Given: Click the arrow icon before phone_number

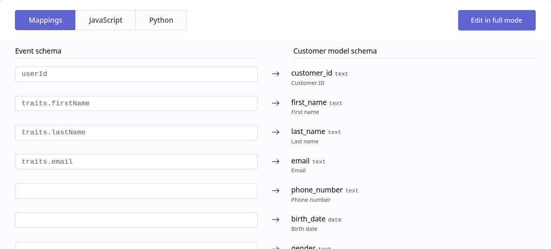Looking at the screenshot, I should point(275,191).
